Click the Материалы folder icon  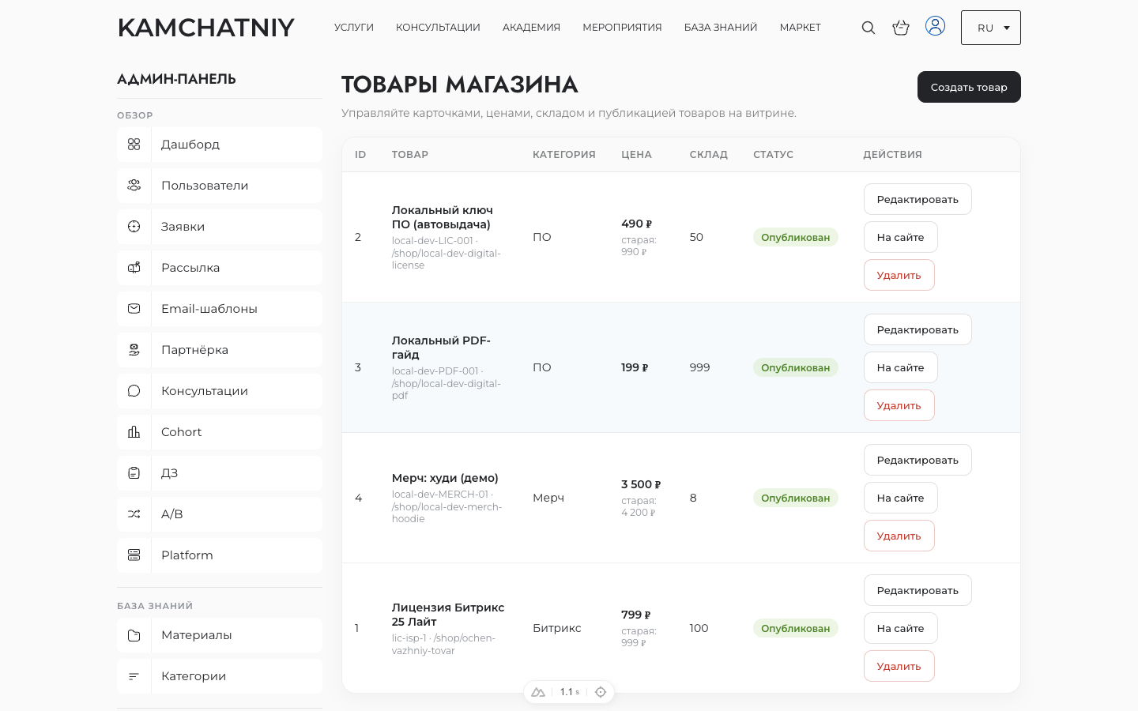click(134, 635)
